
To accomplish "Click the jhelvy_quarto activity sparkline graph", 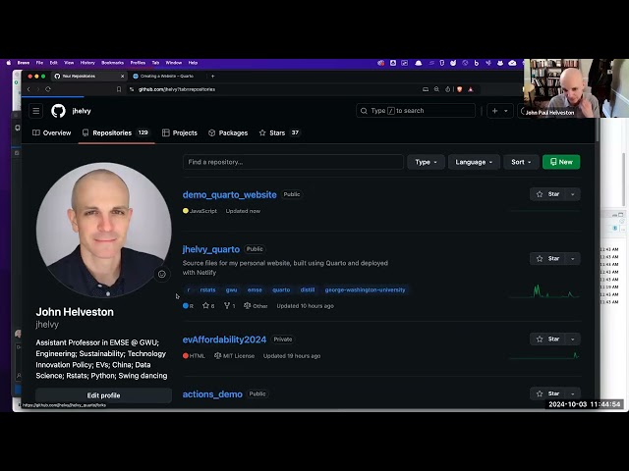I will pos(544,291).
